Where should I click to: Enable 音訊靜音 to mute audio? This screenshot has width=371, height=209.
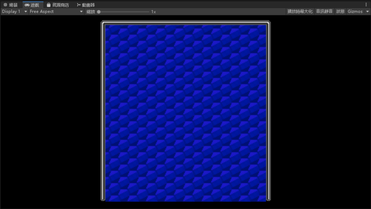pos(324,12)
